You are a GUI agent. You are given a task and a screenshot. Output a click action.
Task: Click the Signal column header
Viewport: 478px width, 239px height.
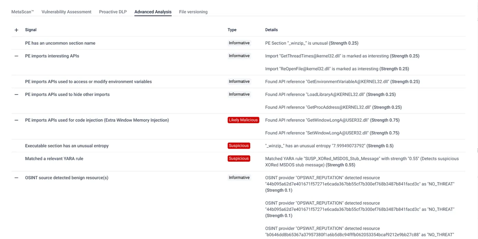(31, 30)
